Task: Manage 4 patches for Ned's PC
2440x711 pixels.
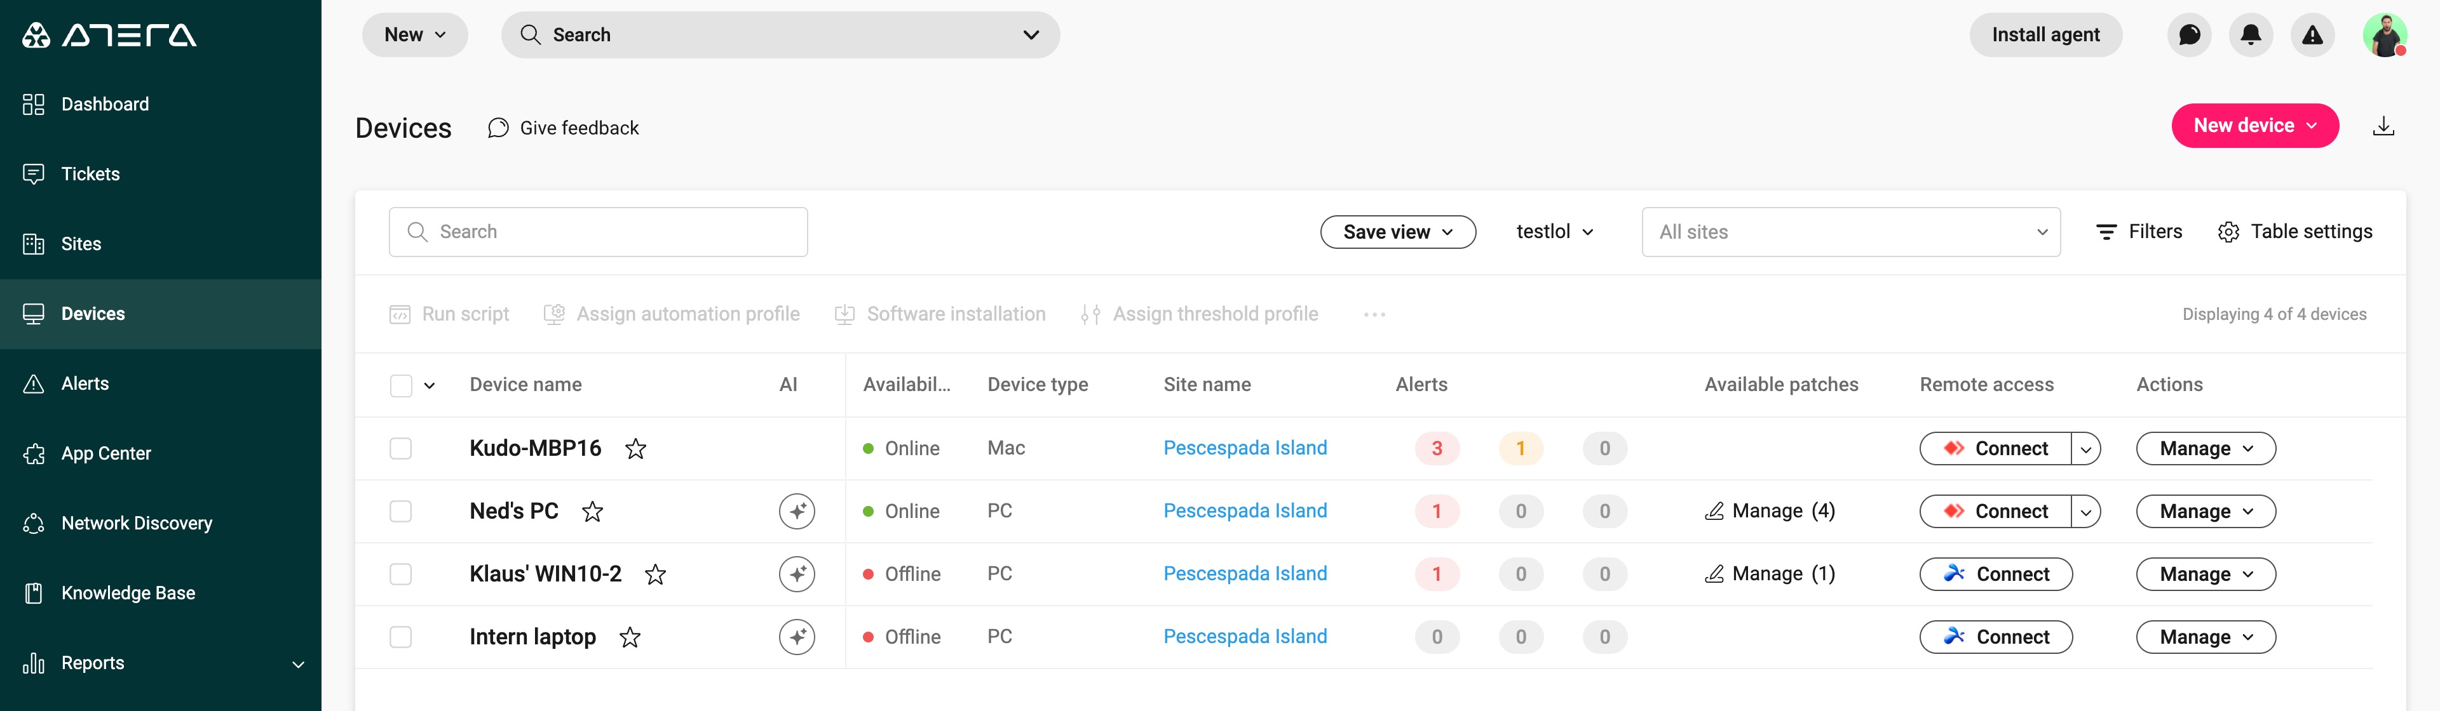Action: click(x=1770, y=511)
